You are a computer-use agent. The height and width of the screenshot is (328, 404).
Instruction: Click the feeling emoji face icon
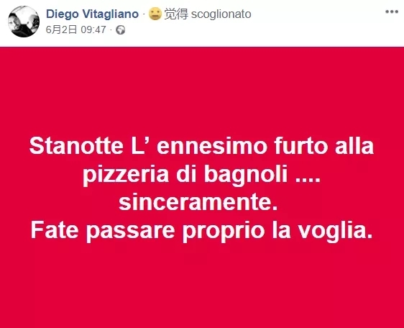(155, 14)
